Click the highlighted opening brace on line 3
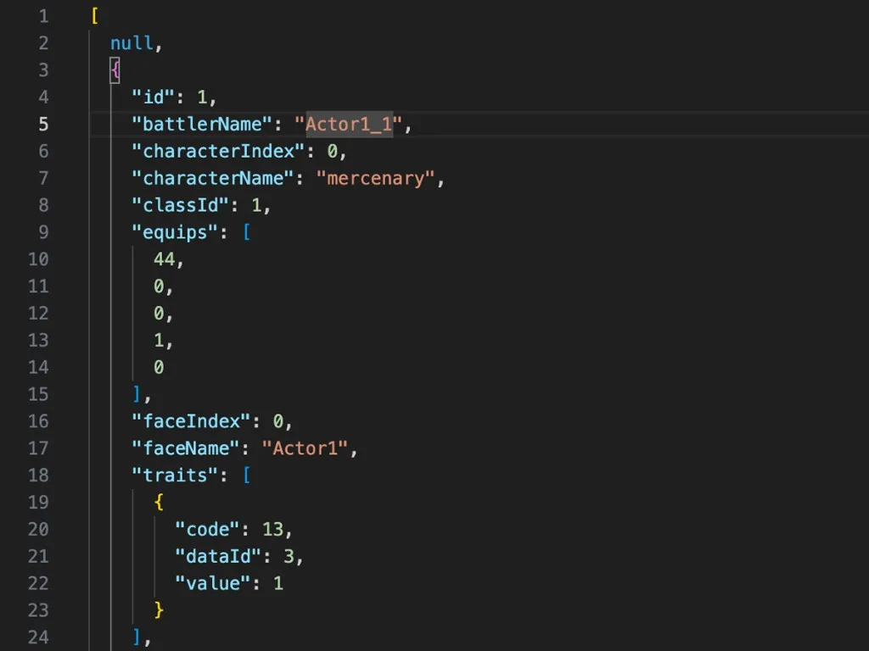The width and height of the screenshot is (869, 651). [115, 70]
